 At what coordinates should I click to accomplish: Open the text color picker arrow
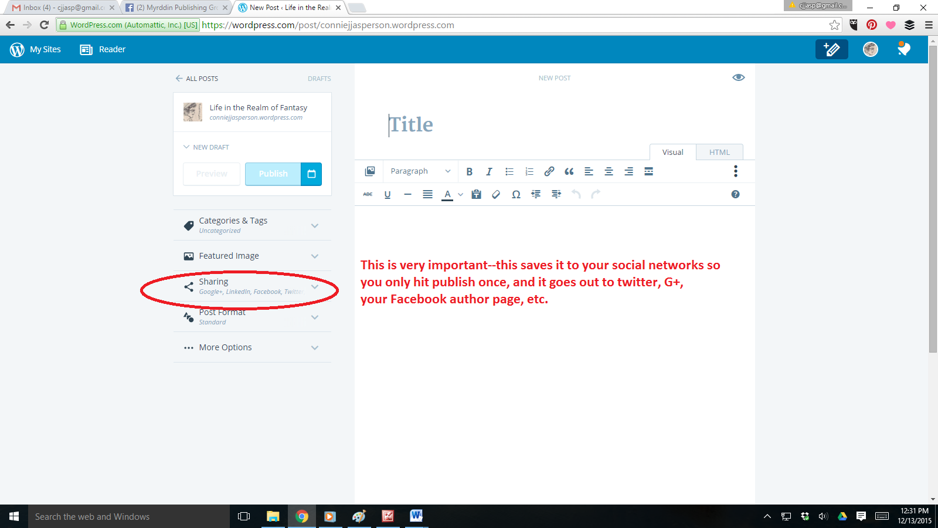point(461,194)
